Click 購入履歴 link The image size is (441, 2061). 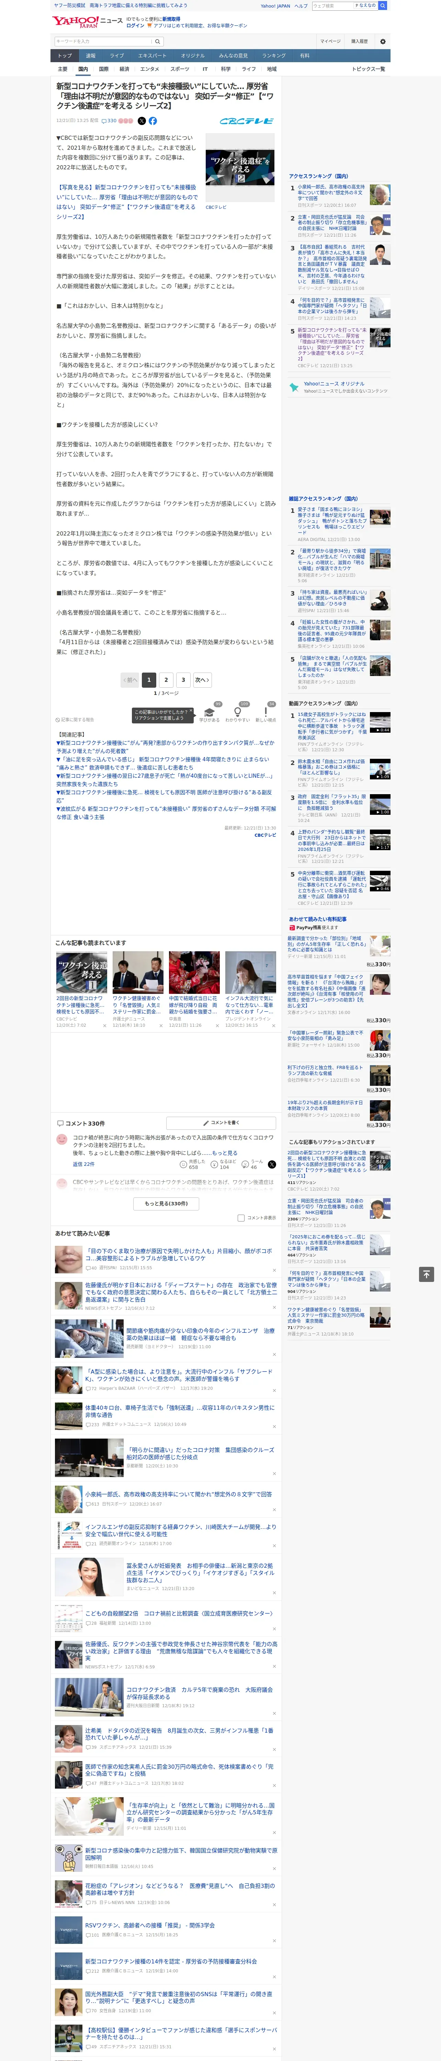coord(359,41)
